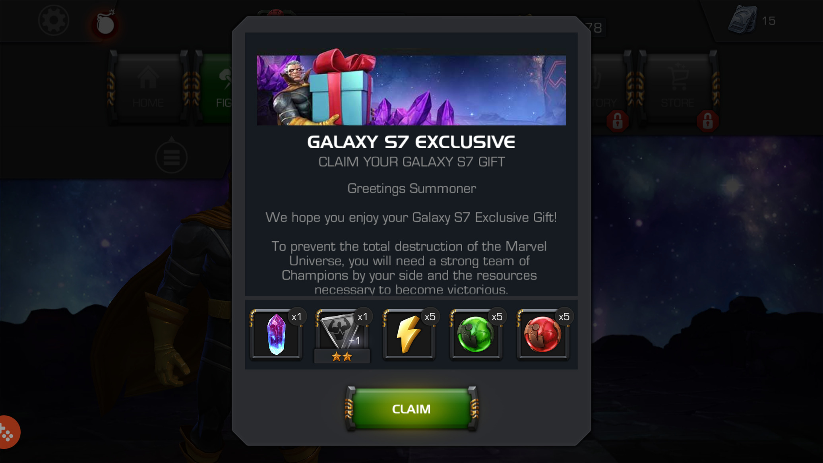Claim the Galaxy S7 gift
This screenshot has width=823, height=463.
(x=411, y=409)
